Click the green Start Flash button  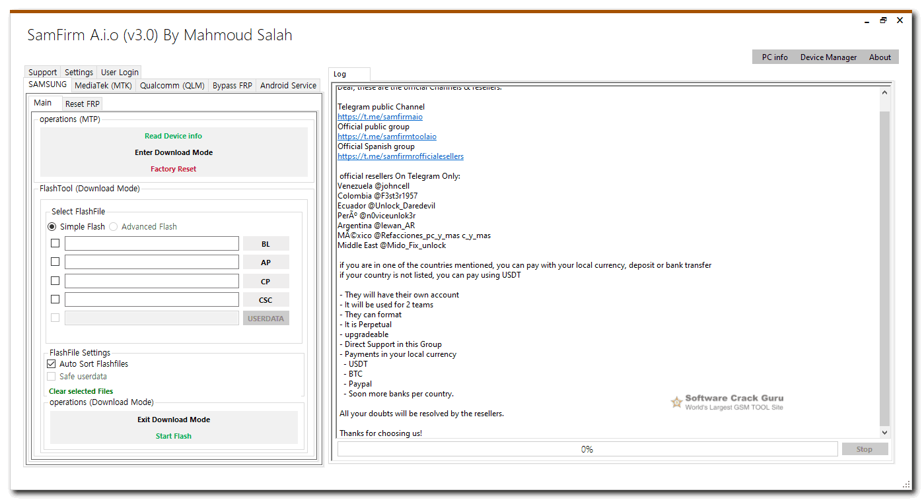click(x=174, y=436)
